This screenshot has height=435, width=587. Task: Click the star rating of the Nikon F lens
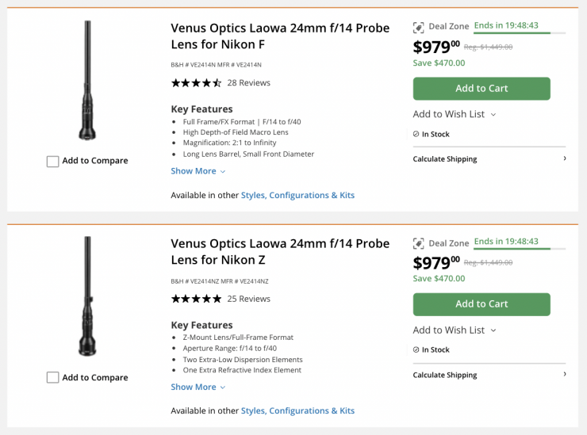tap(196, 82)
